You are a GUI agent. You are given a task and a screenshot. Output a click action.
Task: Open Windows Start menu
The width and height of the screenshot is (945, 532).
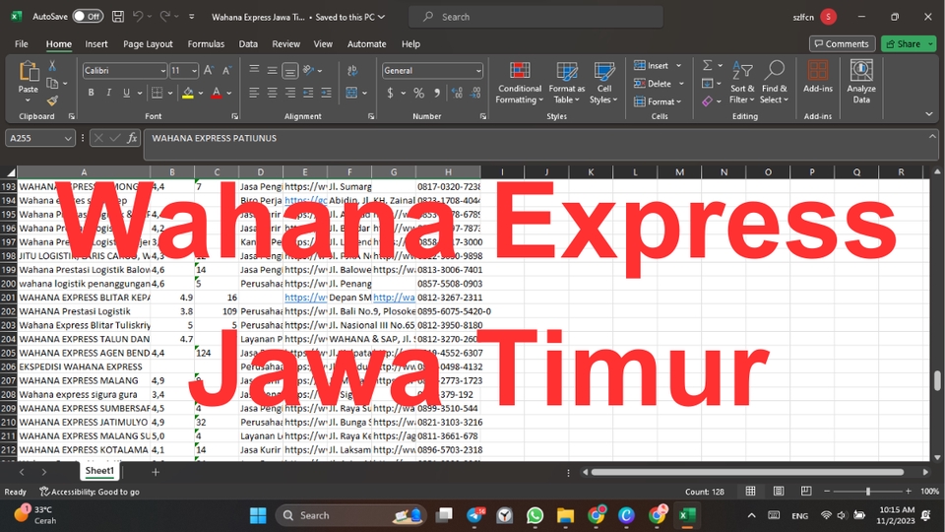coord(258,515)
